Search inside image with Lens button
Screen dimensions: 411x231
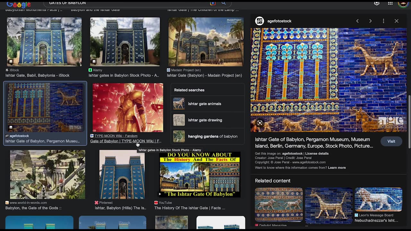click(260, 123)
